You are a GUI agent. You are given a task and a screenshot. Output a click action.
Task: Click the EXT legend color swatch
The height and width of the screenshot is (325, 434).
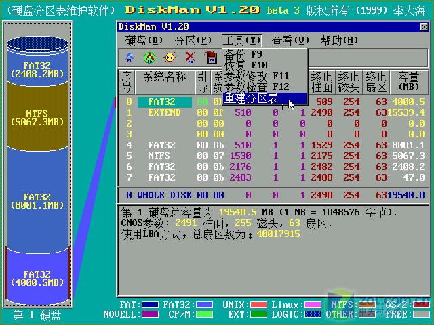click(258, 314)
